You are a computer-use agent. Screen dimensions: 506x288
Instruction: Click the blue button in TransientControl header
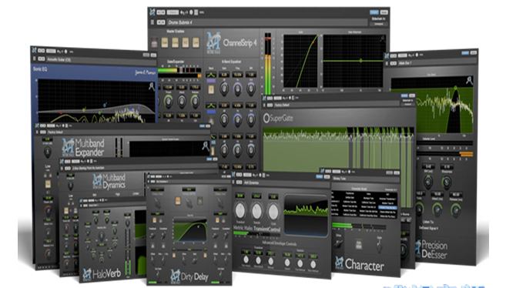pyautogui.click(x=319, y=177)
